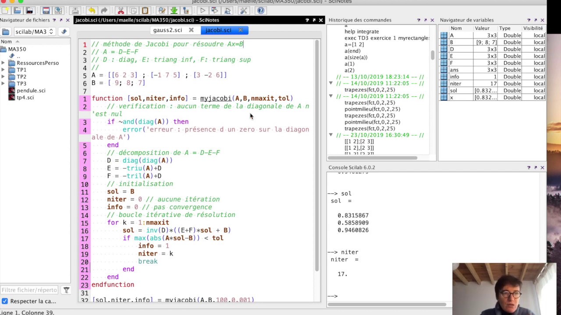Click the Save As toolbar icon
Viewport: 561px width, 315px height.
58,10
